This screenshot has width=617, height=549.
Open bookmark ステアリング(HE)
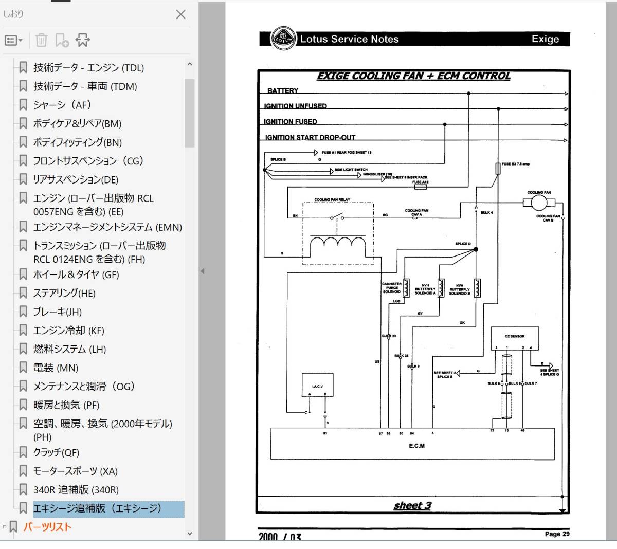tap(64, 294)
